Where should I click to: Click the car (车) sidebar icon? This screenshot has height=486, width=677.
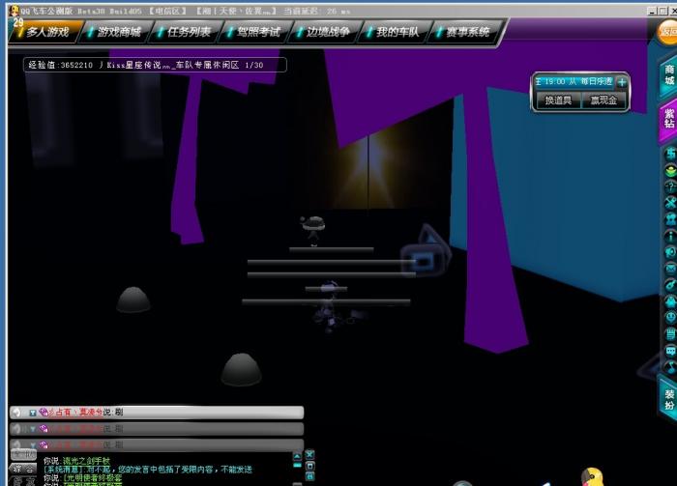[x=670, y=154]
